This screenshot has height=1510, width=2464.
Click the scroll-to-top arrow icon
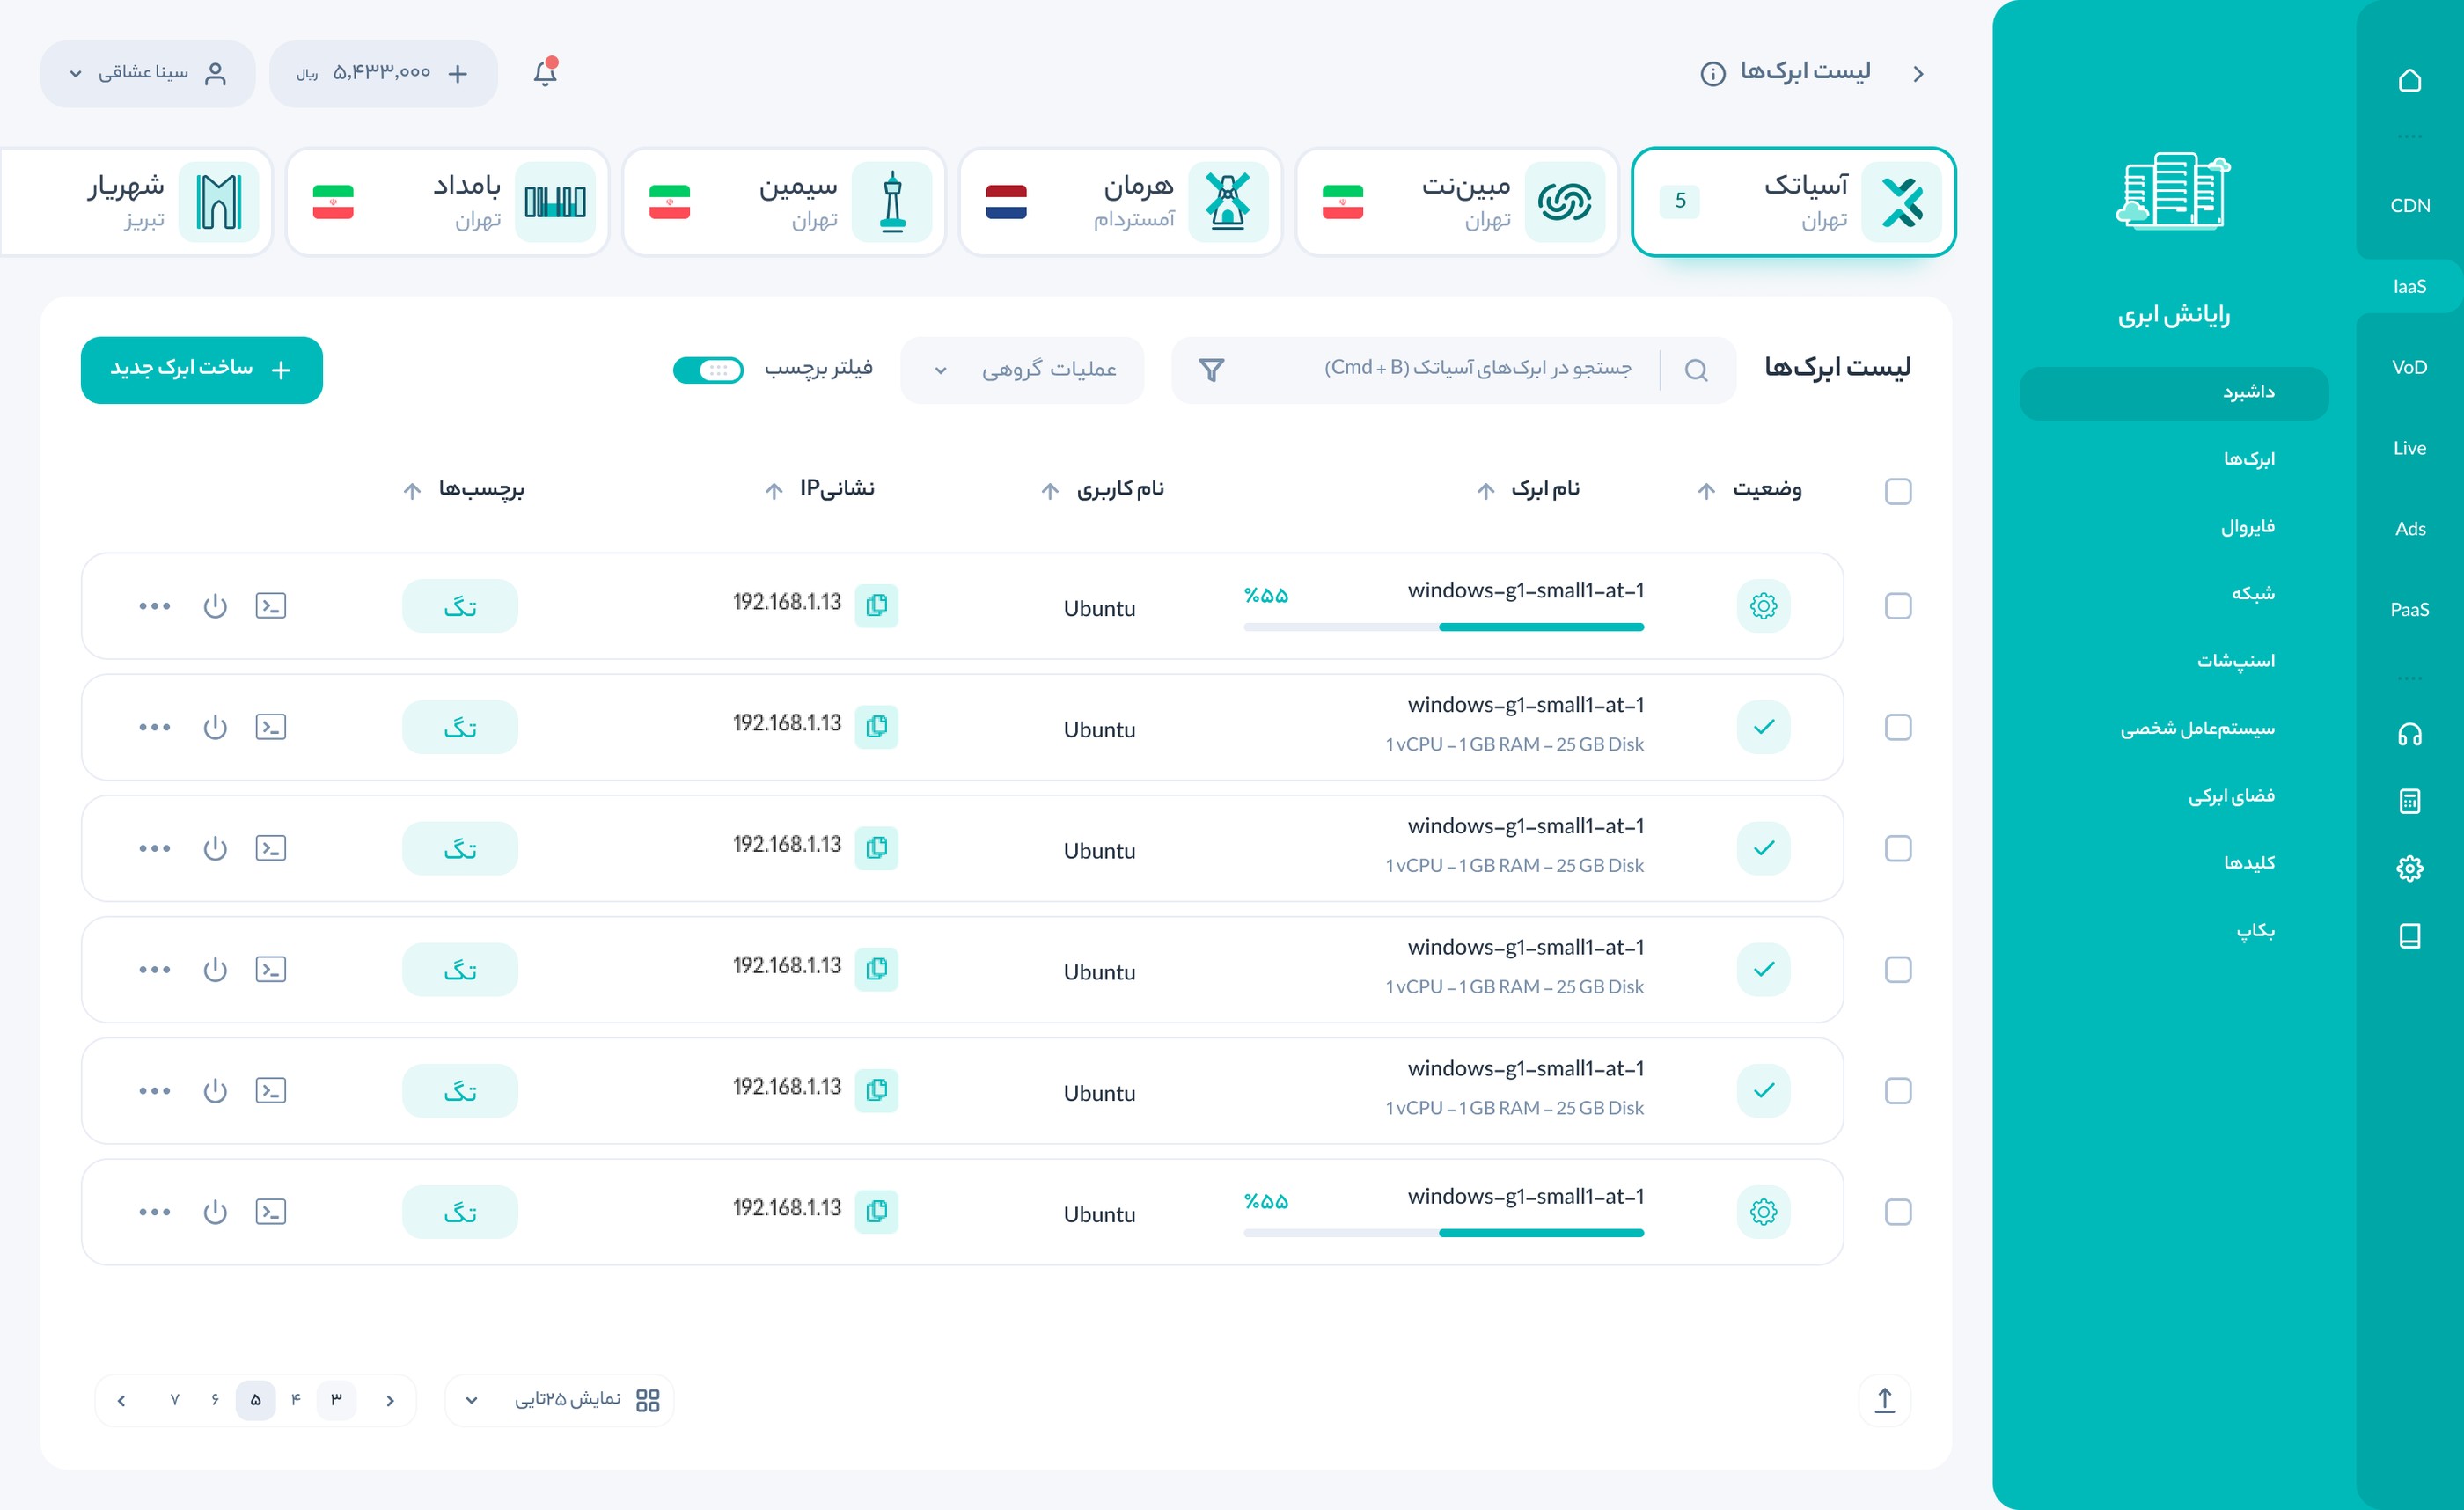pos(1884,1400)
